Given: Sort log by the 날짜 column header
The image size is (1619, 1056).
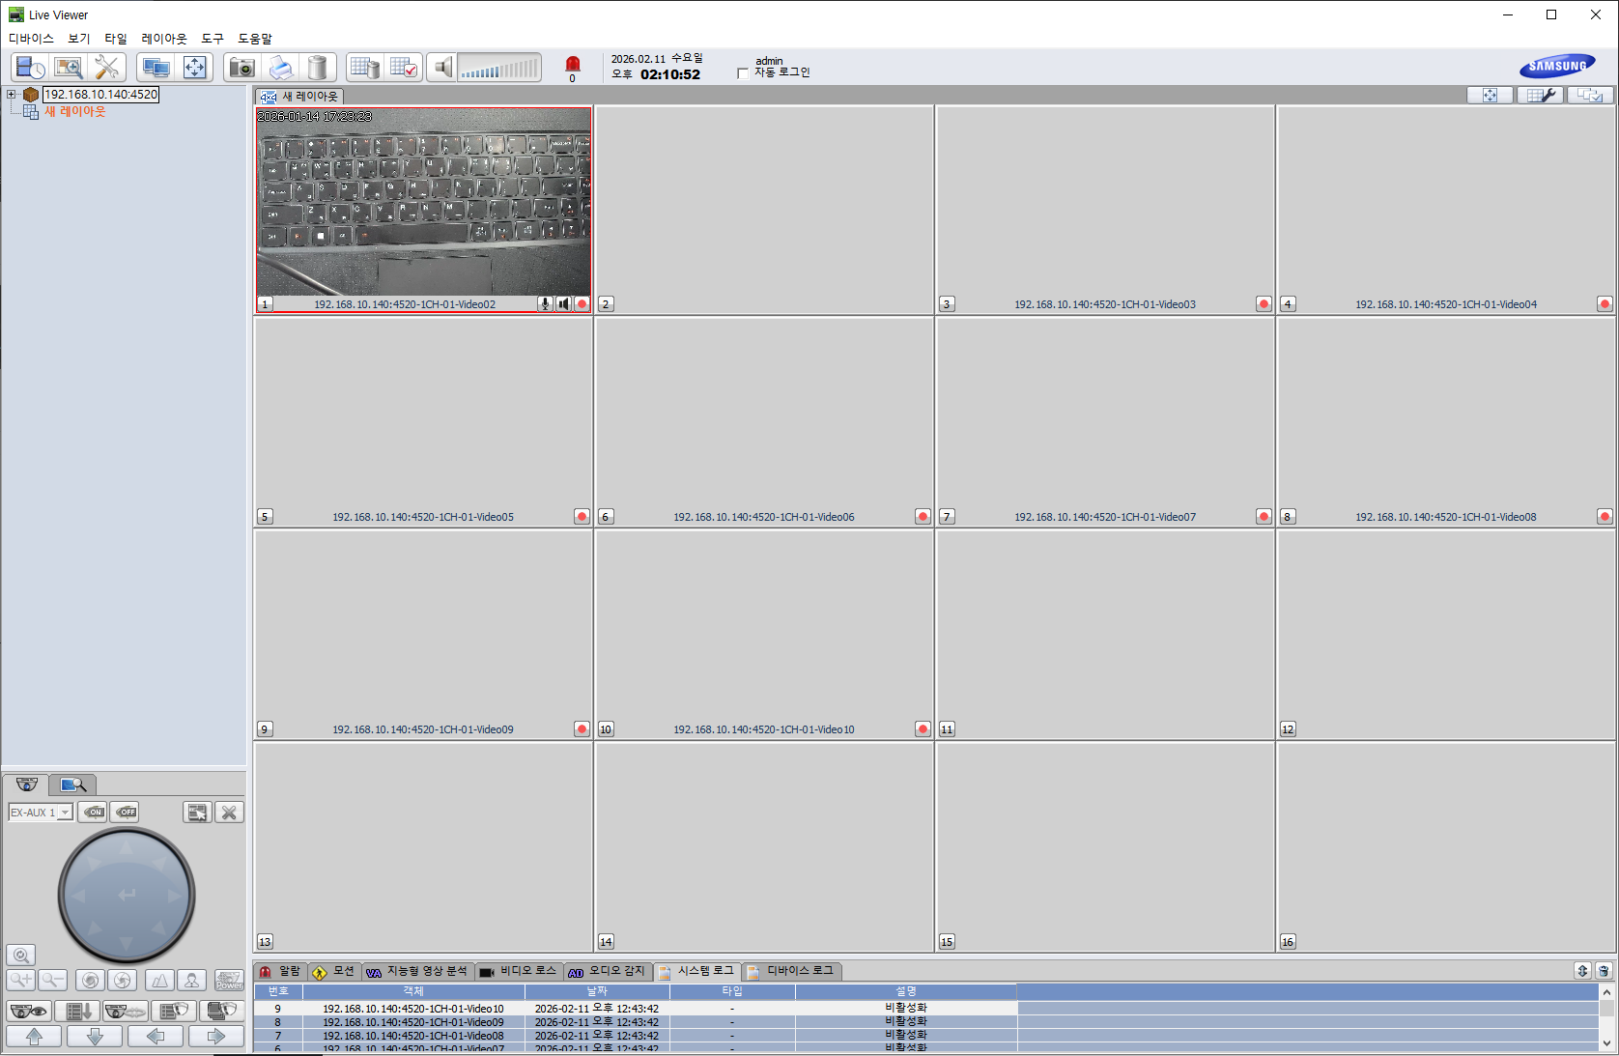Looking at the screenshot, I should pyautogui.click(x=597, y=991).
